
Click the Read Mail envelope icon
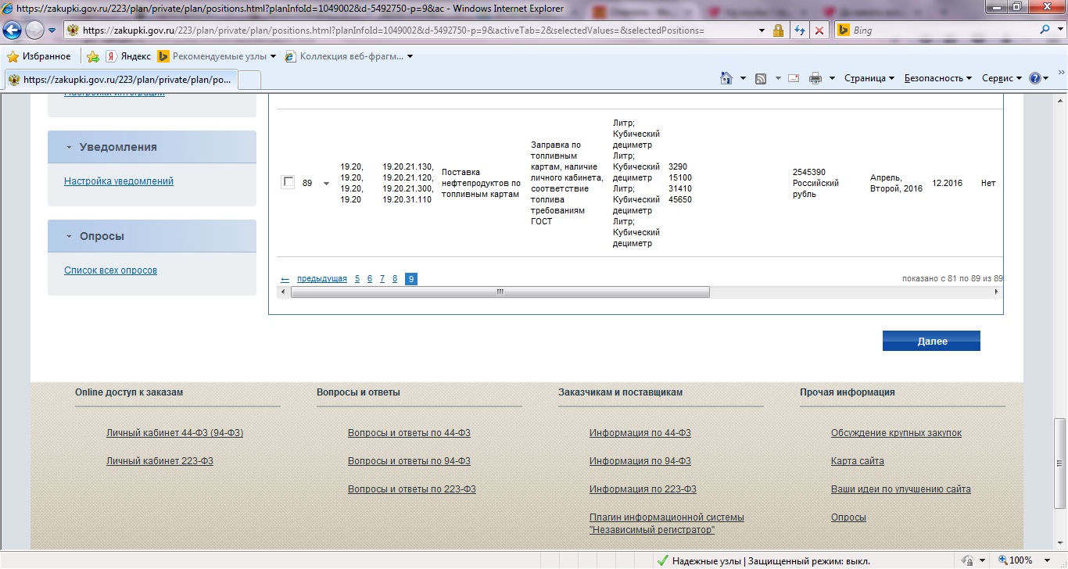coord(794,78)
